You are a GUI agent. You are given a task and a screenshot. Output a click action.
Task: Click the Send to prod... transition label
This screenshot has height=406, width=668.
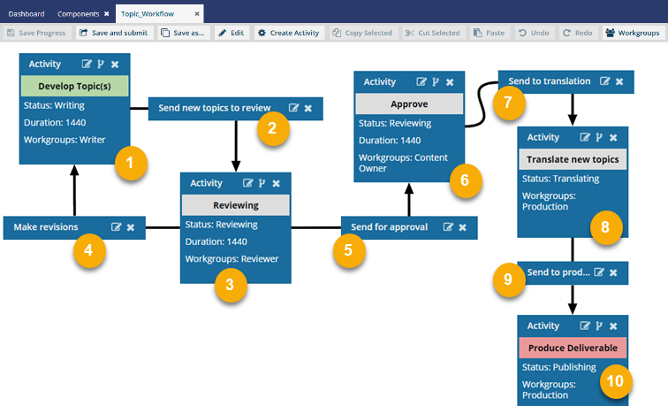pos(557,272)
